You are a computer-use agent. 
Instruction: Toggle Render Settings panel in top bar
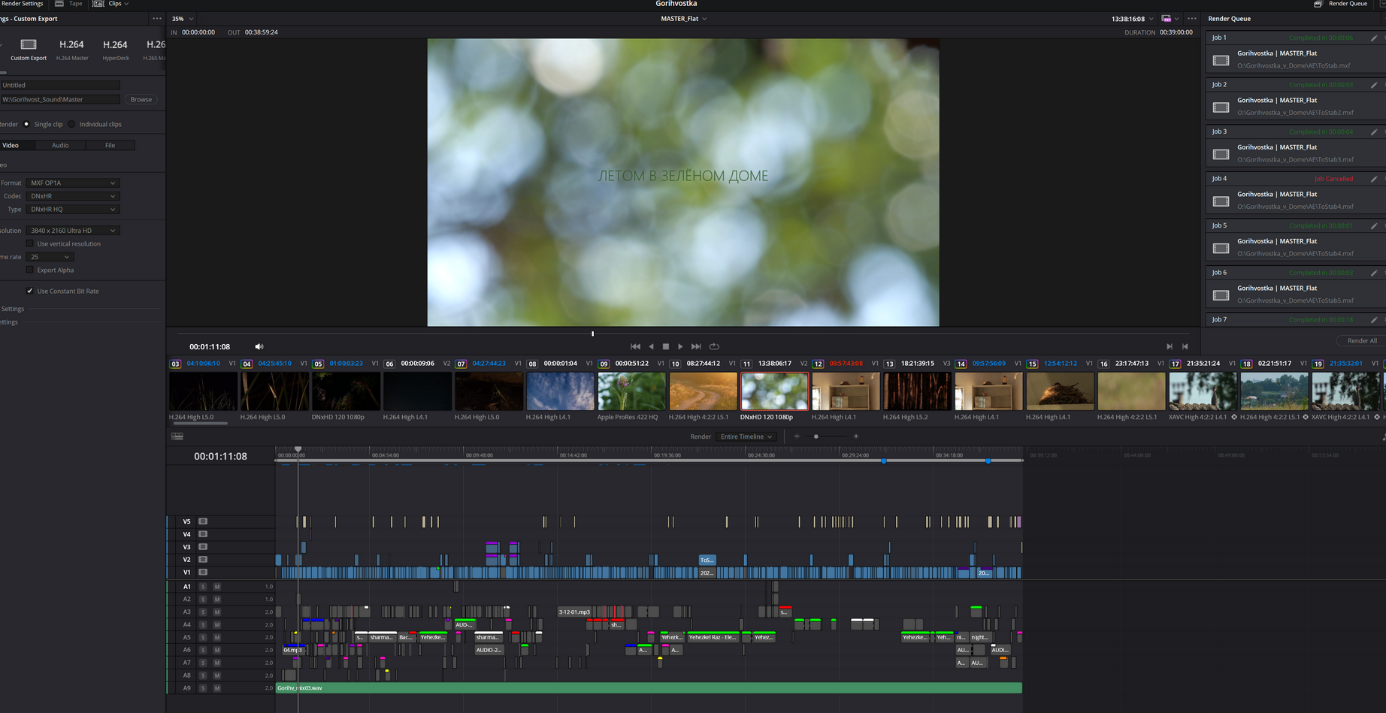[x=22, y=4]
